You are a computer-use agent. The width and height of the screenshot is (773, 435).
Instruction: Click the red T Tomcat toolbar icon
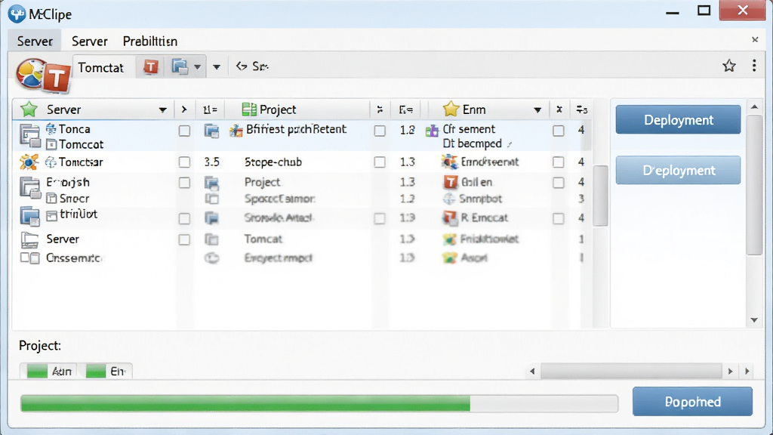151,66
